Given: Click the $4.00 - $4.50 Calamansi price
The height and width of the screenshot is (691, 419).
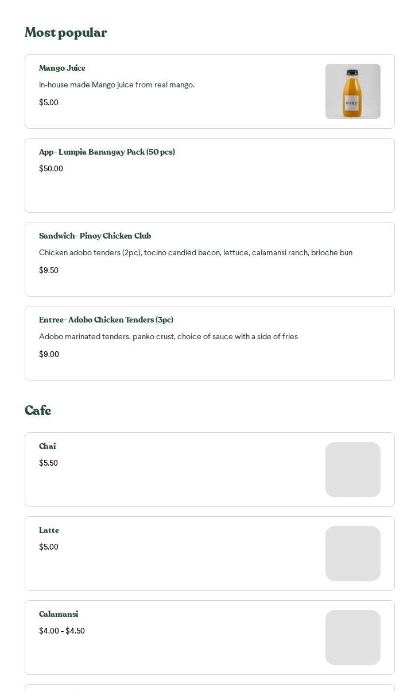Looking at the screenshot, I should click(x=61, y=631).
